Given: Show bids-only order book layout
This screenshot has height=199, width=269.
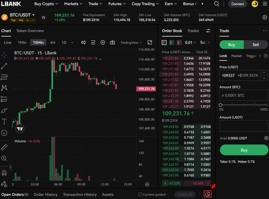Looking at the screenshot, I should pos(172,43).
